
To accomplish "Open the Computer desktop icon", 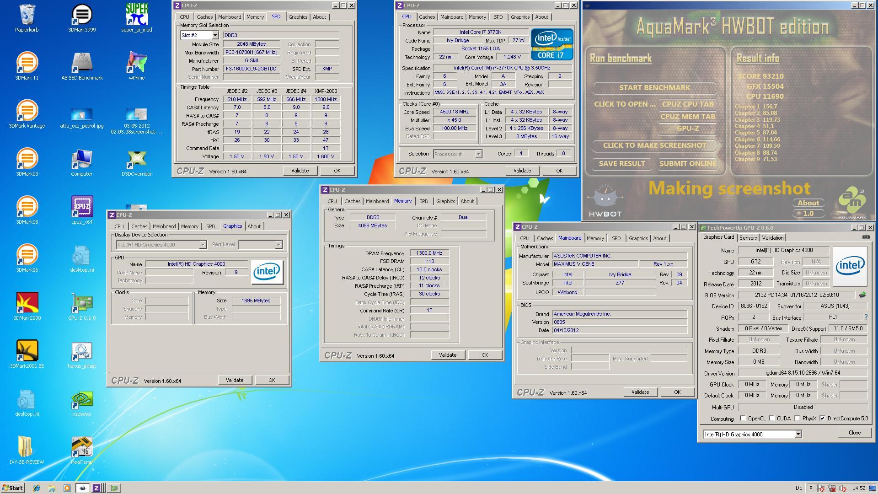I will (82, 161).
